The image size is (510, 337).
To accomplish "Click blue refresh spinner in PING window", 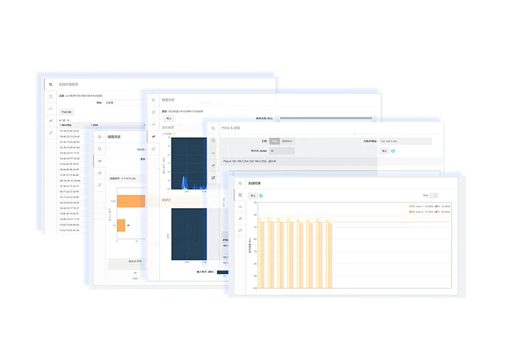I will [x=393, y=151].
